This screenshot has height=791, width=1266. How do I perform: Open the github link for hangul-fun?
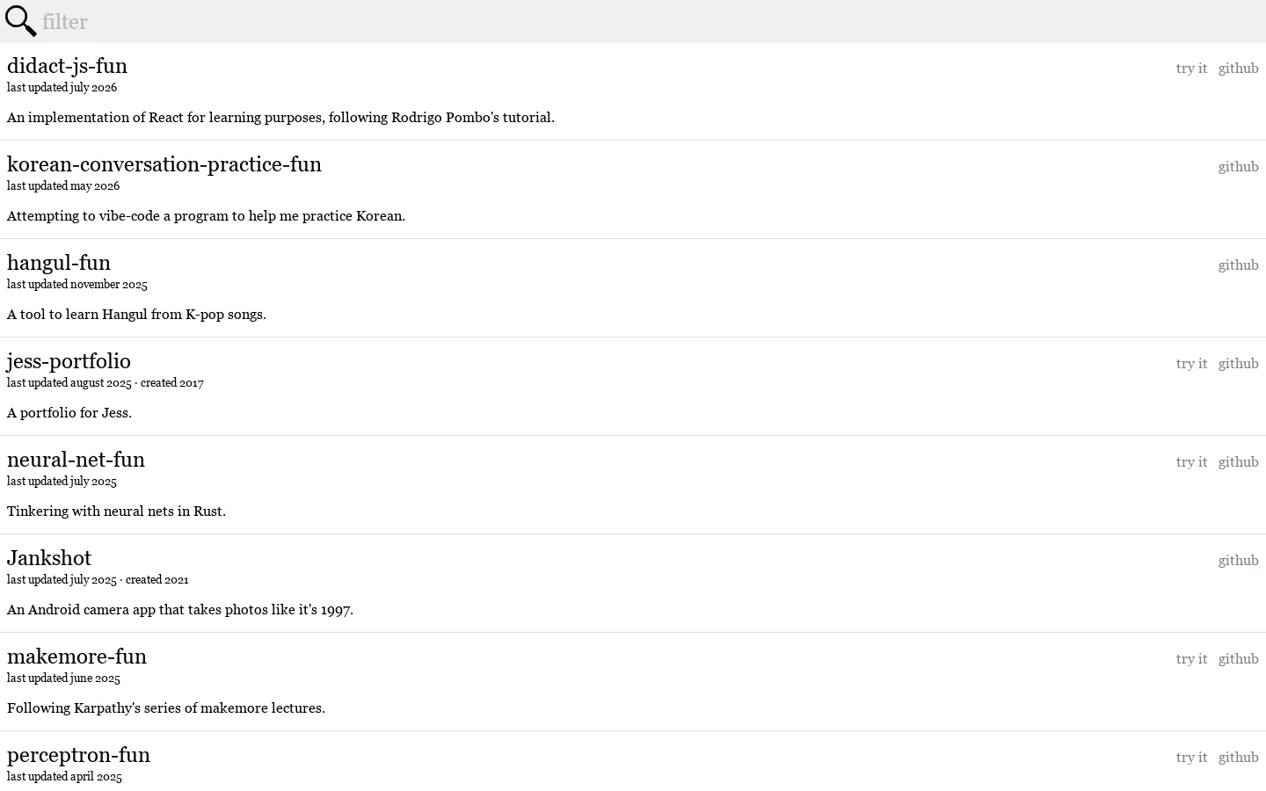point(1238,265)
